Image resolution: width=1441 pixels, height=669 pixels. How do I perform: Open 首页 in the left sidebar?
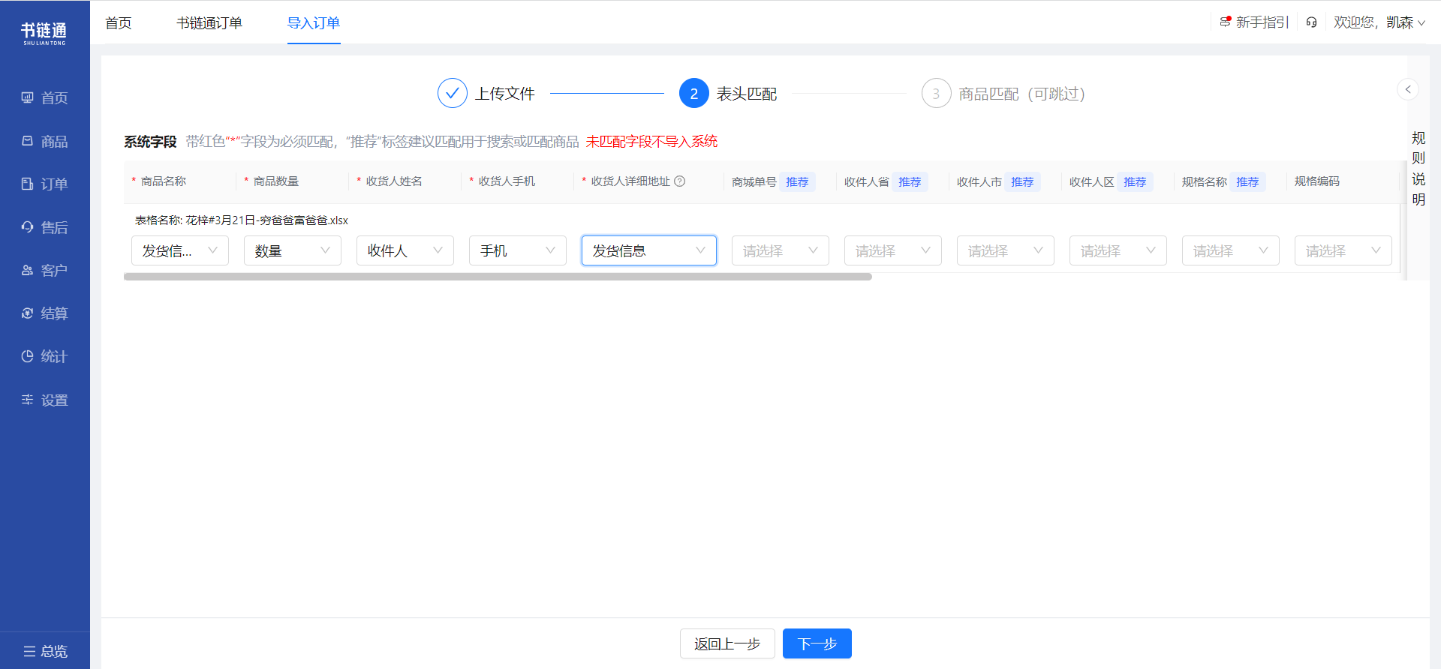44,98
